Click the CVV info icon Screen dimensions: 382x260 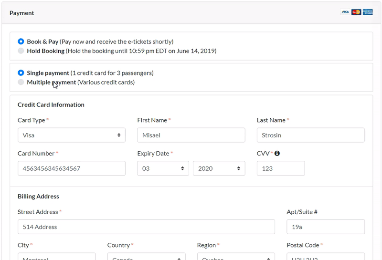(x=277, y=154)
